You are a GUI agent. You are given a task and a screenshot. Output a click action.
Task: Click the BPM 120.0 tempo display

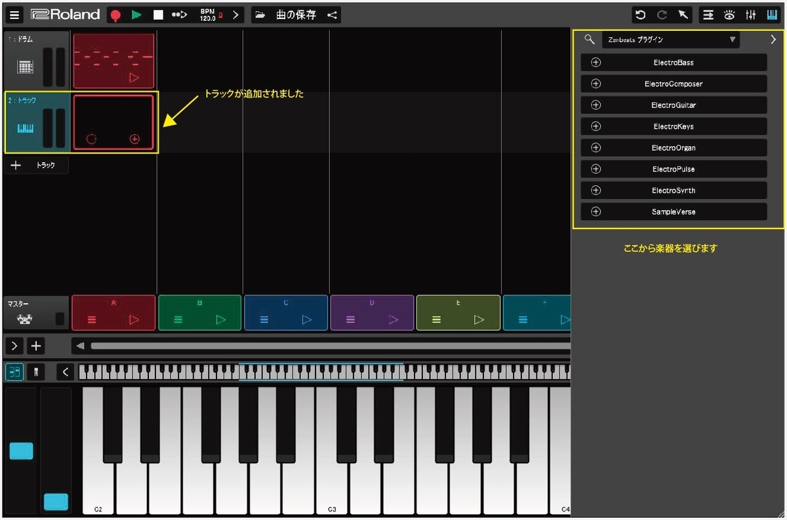(x=207, y=14)
